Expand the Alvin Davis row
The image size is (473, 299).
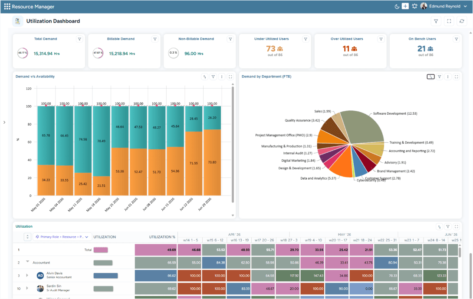point(27,275)
